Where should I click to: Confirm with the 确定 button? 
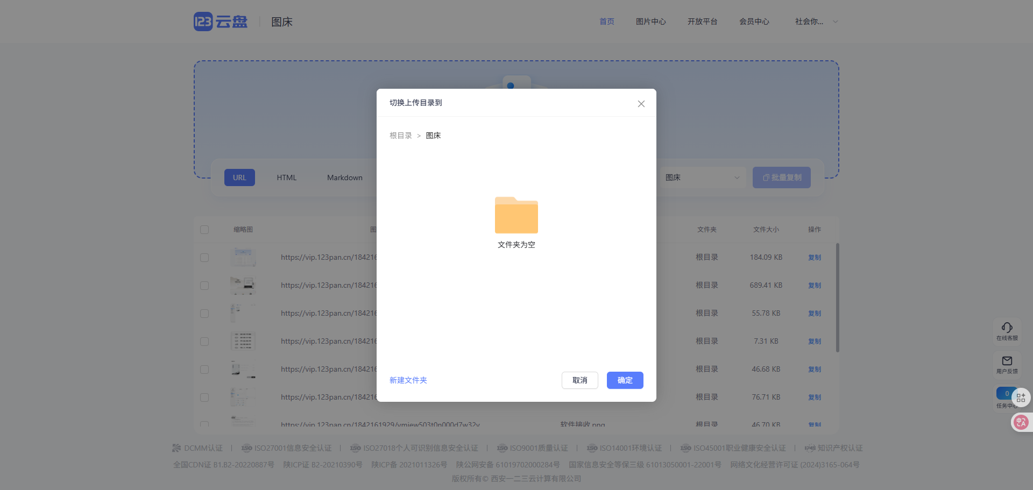click(x=625, y=380)
